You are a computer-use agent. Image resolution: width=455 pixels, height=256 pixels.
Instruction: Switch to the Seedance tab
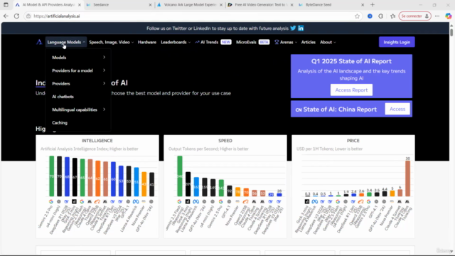119,5
